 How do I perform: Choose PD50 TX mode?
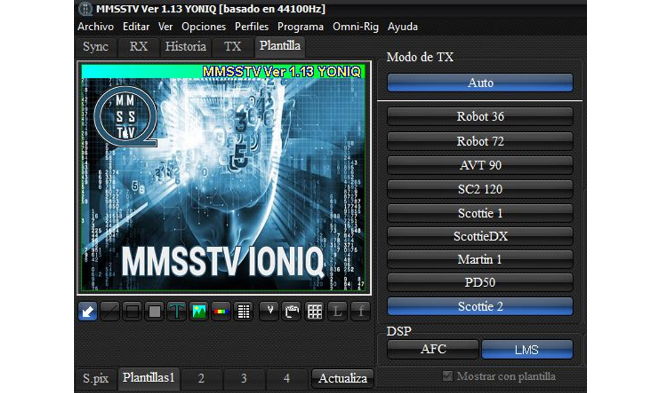click(480, 283)
